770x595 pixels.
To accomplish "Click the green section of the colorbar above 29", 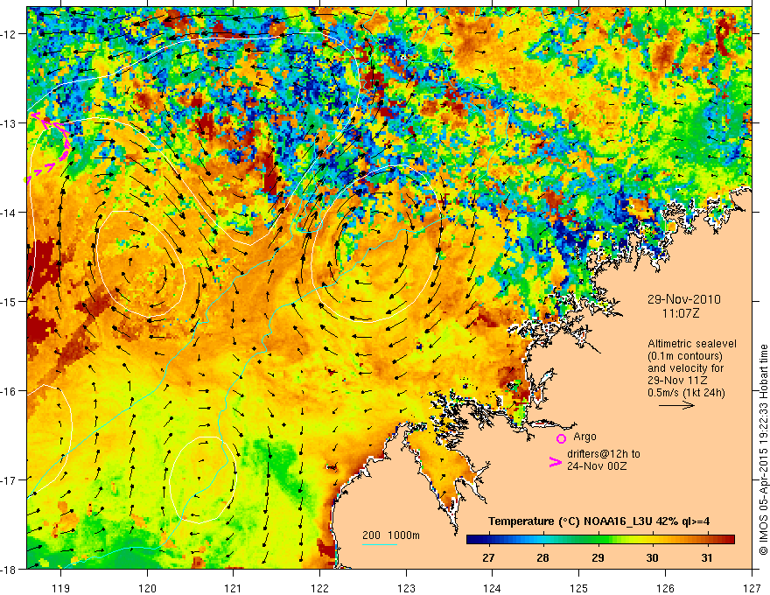I will coord(598,540).
